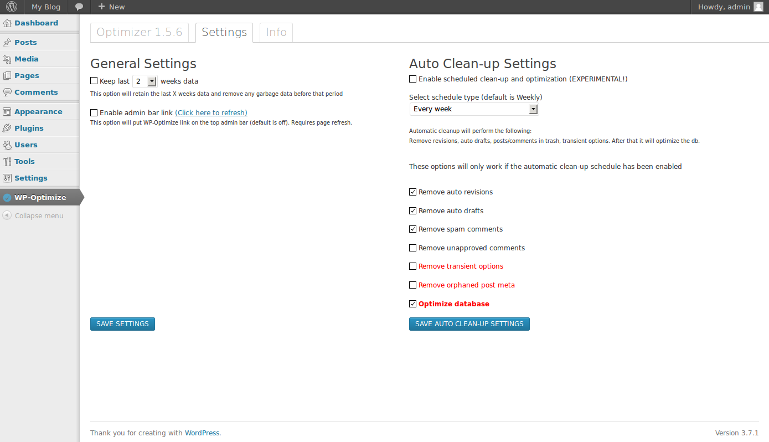Open the Media icon in sidebar
The height and width of the screenshot is (442, 769).
(7, 59)
